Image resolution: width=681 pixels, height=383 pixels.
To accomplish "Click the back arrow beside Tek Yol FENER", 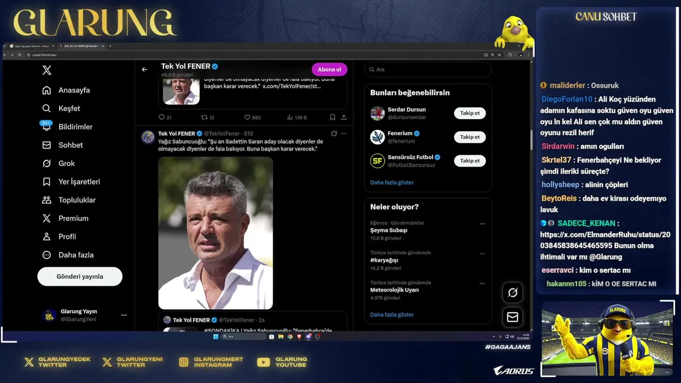I will tap(144, 70).
